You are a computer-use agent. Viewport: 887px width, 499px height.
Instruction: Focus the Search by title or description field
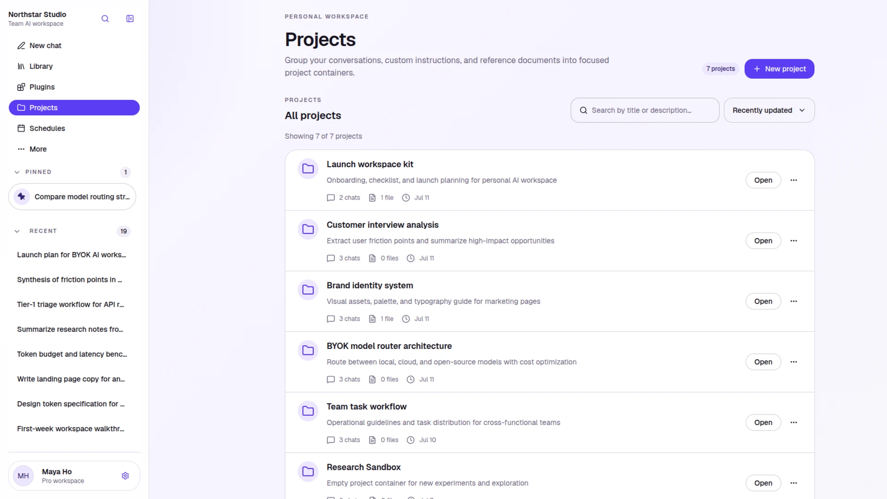[645, 110]
